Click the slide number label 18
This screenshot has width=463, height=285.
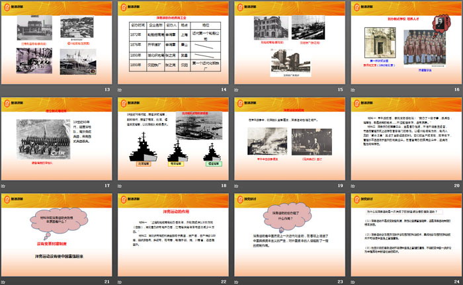point(224,185)
